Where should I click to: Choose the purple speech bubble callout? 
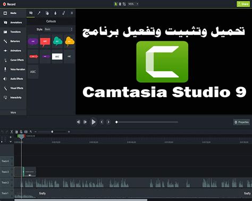click(33, 41)
